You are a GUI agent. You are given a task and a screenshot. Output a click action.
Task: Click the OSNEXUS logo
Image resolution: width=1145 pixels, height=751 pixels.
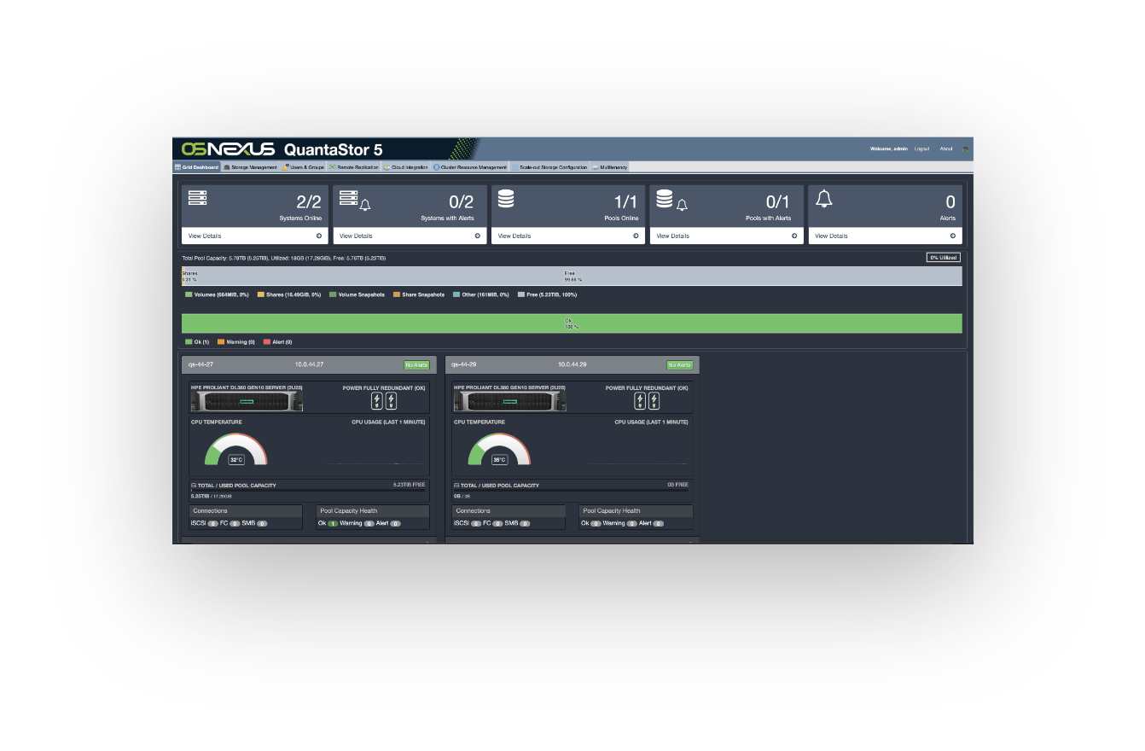228,149
